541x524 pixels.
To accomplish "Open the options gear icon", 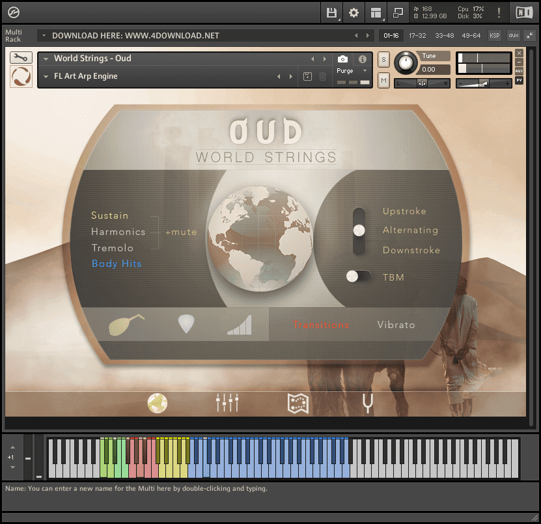I will [354, 13].
